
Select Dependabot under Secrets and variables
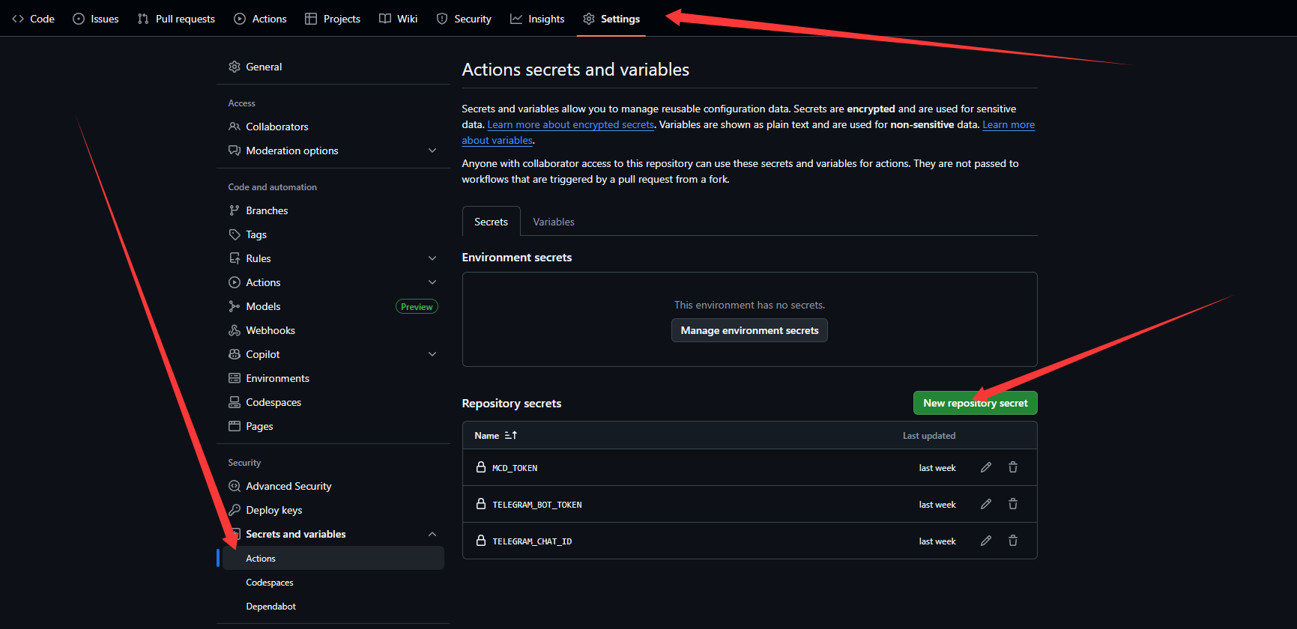[270, 607]
